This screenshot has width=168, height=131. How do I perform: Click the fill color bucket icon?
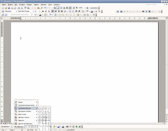[54, 127]
